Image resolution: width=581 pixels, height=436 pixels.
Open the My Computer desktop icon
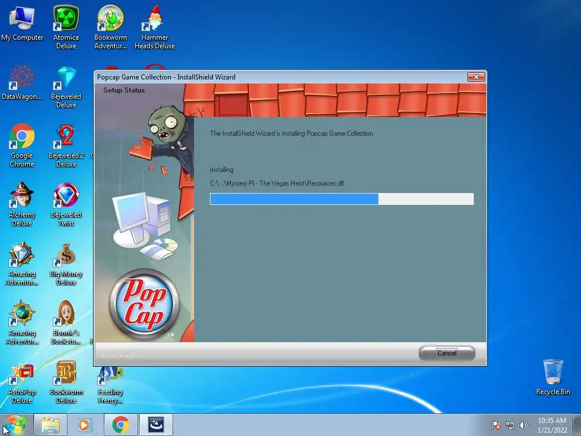click(x=22, y=23)
